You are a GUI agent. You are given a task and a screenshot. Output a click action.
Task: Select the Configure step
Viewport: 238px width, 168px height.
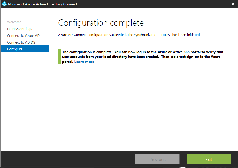(x=25, y=49)
